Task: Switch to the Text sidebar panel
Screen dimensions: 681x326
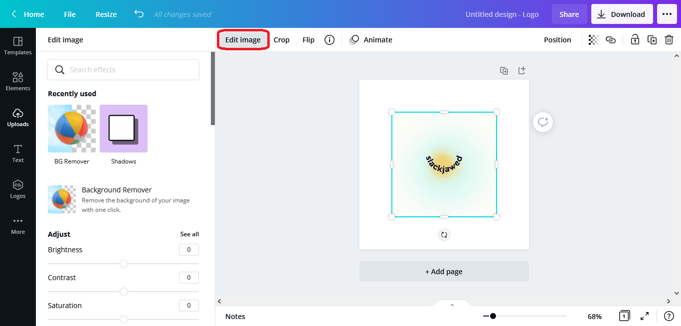Action: pyautogui.click(x=18, y=153)
